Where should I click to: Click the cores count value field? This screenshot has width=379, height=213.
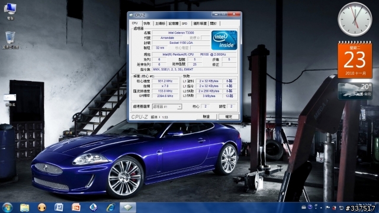[205, 106]
